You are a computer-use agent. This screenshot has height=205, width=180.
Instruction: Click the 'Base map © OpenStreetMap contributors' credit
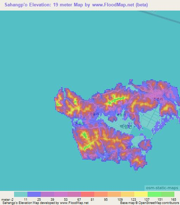pos(149,203)
